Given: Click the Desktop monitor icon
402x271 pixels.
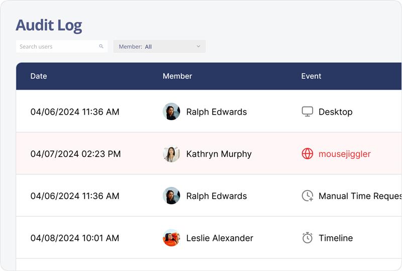Looking at the screenshot, I should (x=308, y=112).
